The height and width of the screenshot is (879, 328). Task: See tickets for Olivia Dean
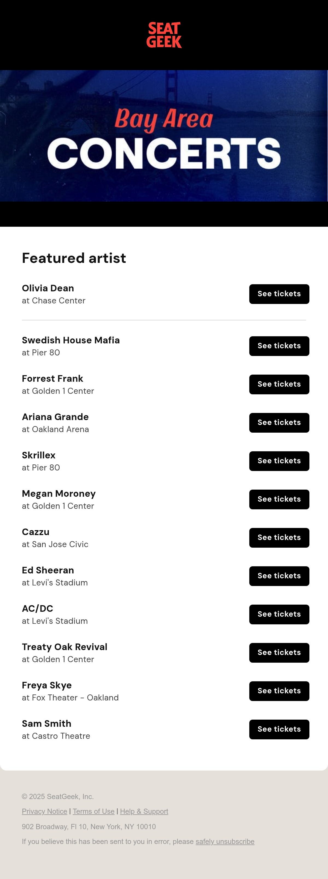coord(279,294)
